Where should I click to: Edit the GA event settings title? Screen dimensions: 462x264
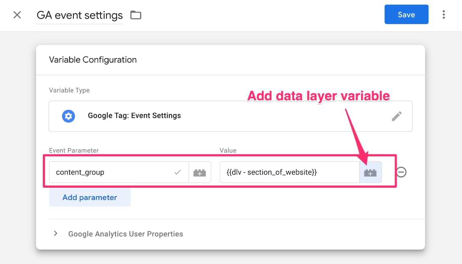[x=80, y=15]
